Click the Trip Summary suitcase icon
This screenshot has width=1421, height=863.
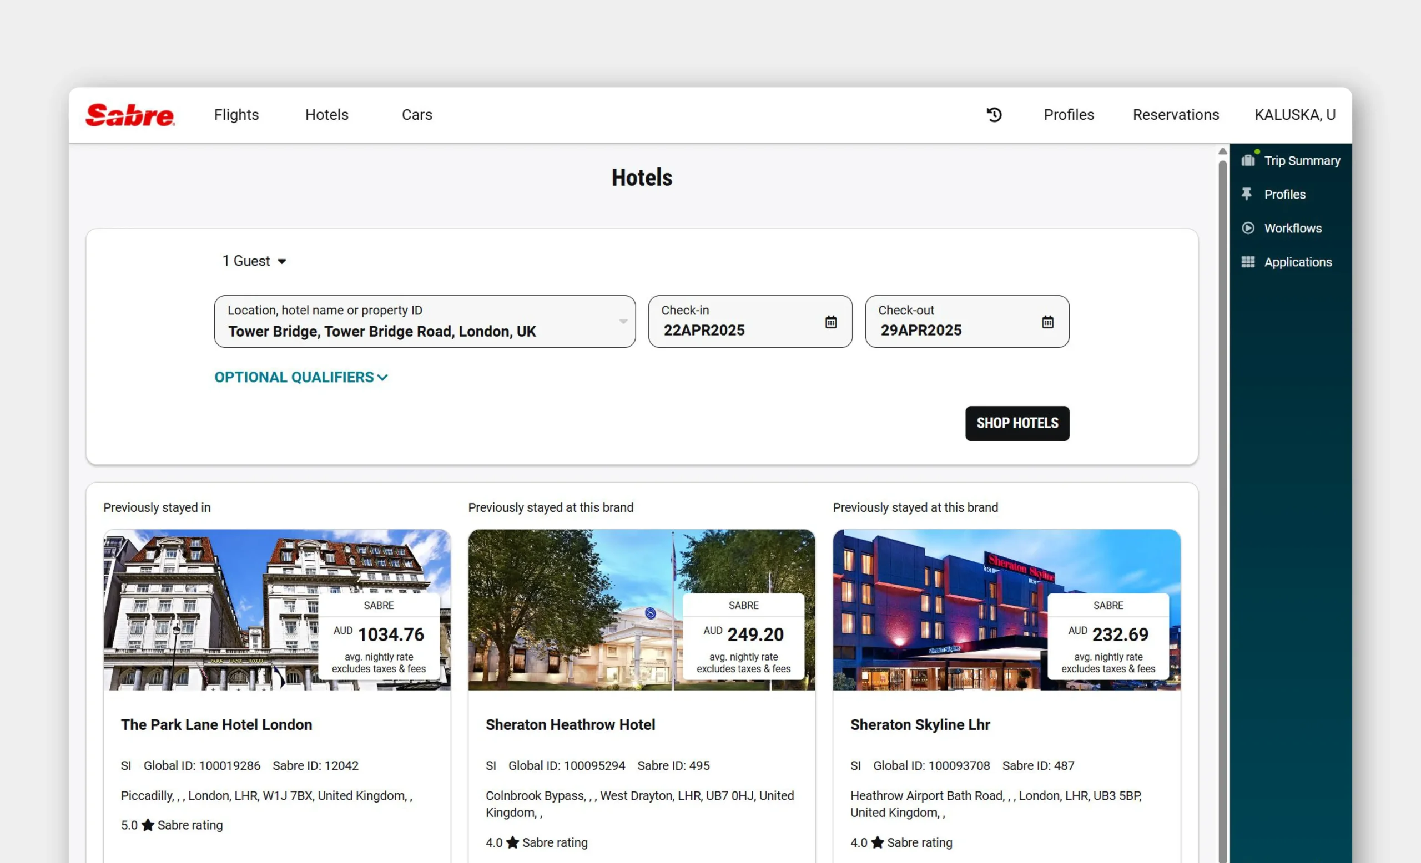1248,160
